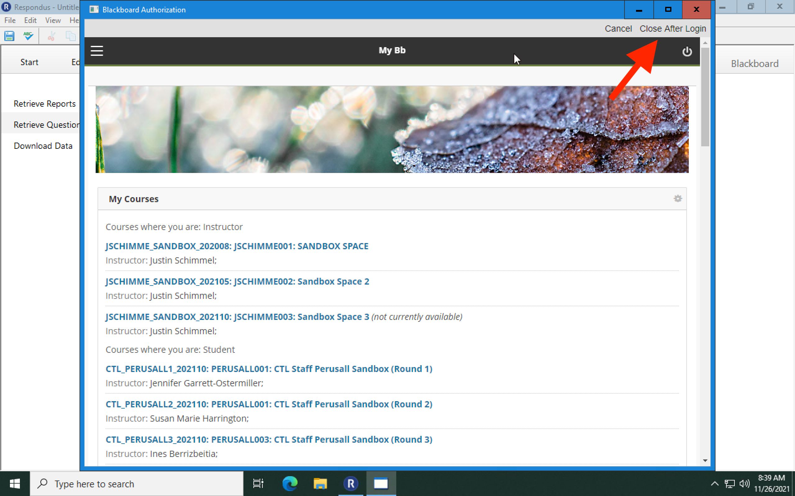Click the cut scissors icon in Respondus
Screen dimensions: 795x496
click(51, 36)
